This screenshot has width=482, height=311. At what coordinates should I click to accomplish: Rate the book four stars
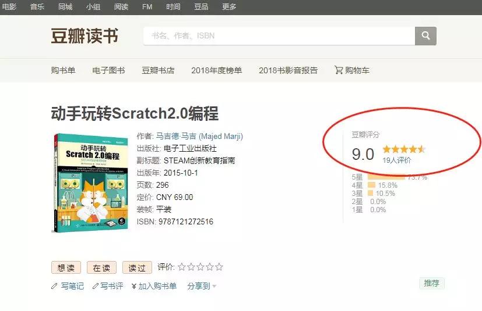point(210,267)
